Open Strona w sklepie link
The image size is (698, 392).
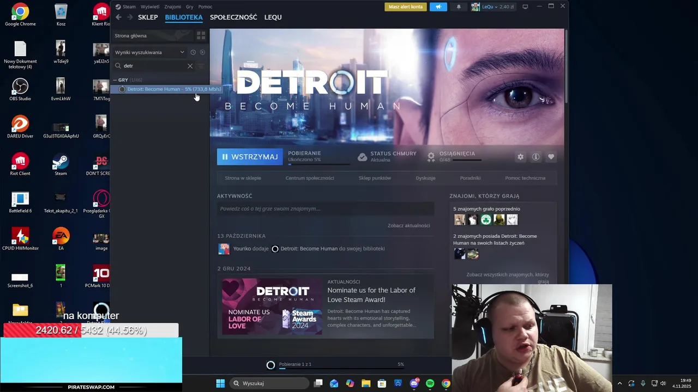(x=243, y=178)
